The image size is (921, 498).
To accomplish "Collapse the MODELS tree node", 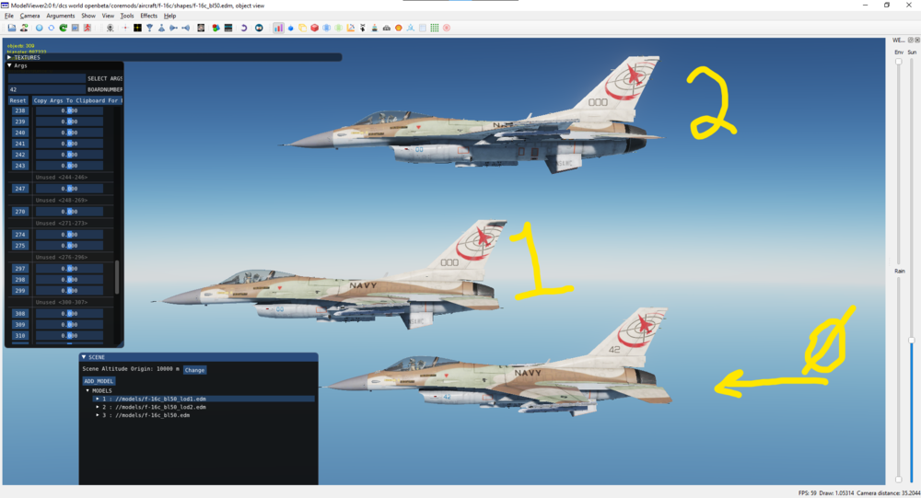I will pyautogui.click(x=88, y=390).
